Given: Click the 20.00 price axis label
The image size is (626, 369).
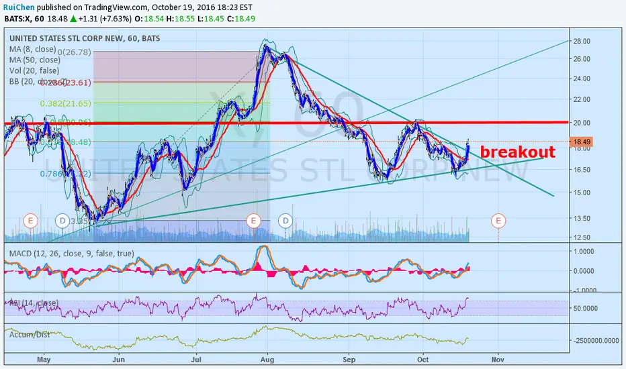Looking at the screenshot, I should tap(582, 123).
